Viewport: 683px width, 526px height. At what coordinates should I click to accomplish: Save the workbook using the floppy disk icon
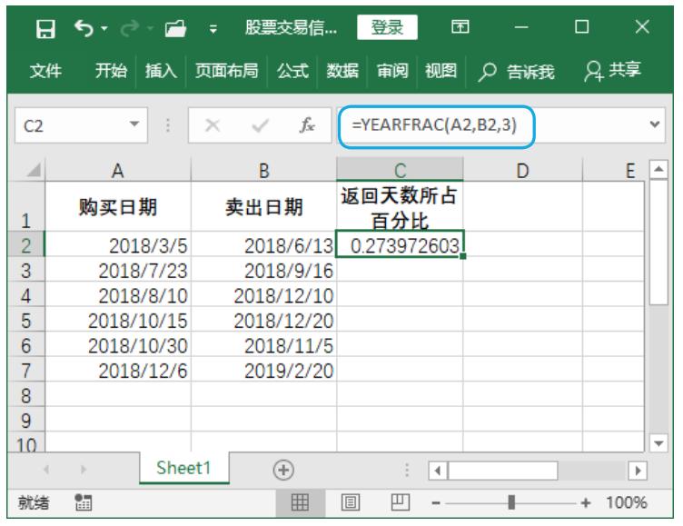coord(45,29)
